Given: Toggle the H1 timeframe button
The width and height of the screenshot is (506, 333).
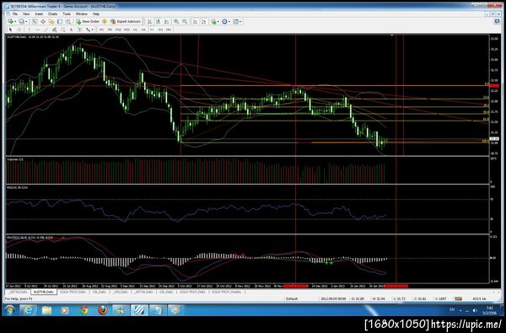Looking at the screenshot, I should point(135,30).
